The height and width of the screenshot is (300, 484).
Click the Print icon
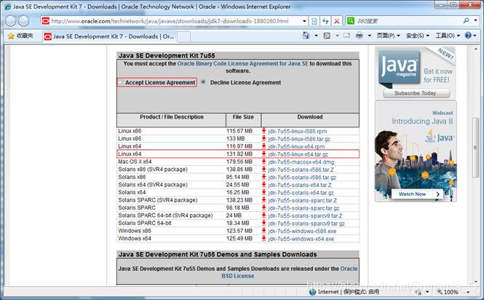click(x=360, y=36)
